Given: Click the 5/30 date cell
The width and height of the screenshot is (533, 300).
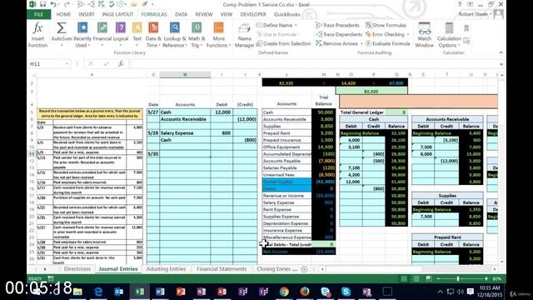Looking at the screenshot, I should 153,153.
